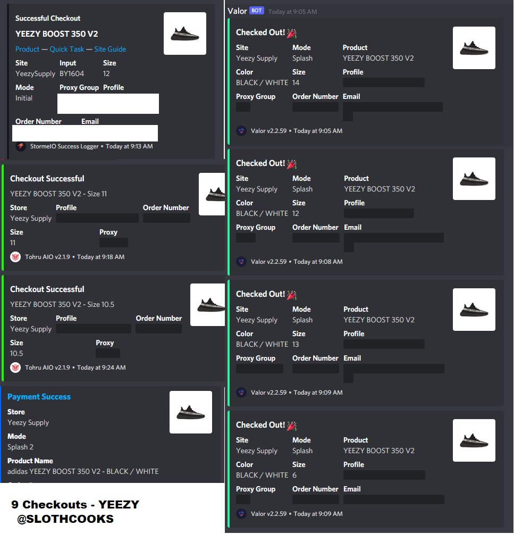This screenshot has height=534, width=514.
Task: Open shoe thumbnail in StormeIO Successful Checkout embed
Action: click(x=185, y=34)
